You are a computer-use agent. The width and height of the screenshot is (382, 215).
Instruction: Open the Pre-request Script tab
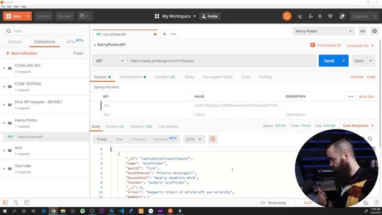coord(217,77)
